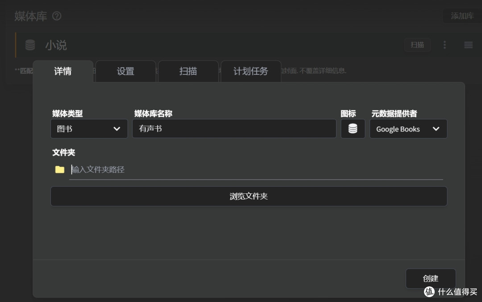Screen dimensions: 482x302
Task: Expand the Google Books metadata provider dropdown
Action: [x=408, y=129]
